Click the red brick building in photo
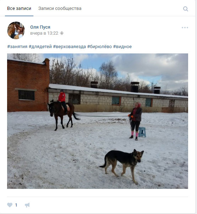 [x=28, y=86]
